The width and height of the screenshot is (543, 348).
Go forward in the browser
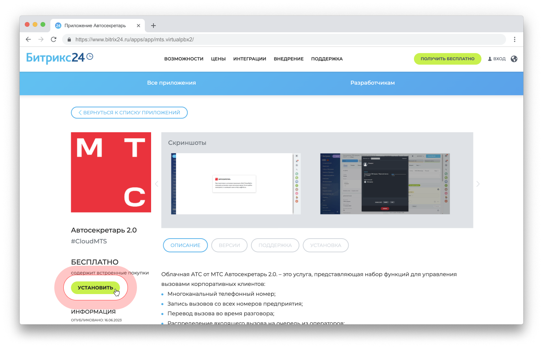pyautogui.click(x=41, y=39)
